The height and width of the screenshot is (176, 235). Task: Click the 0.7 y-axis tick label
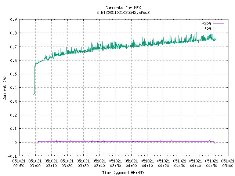point(13,47)
